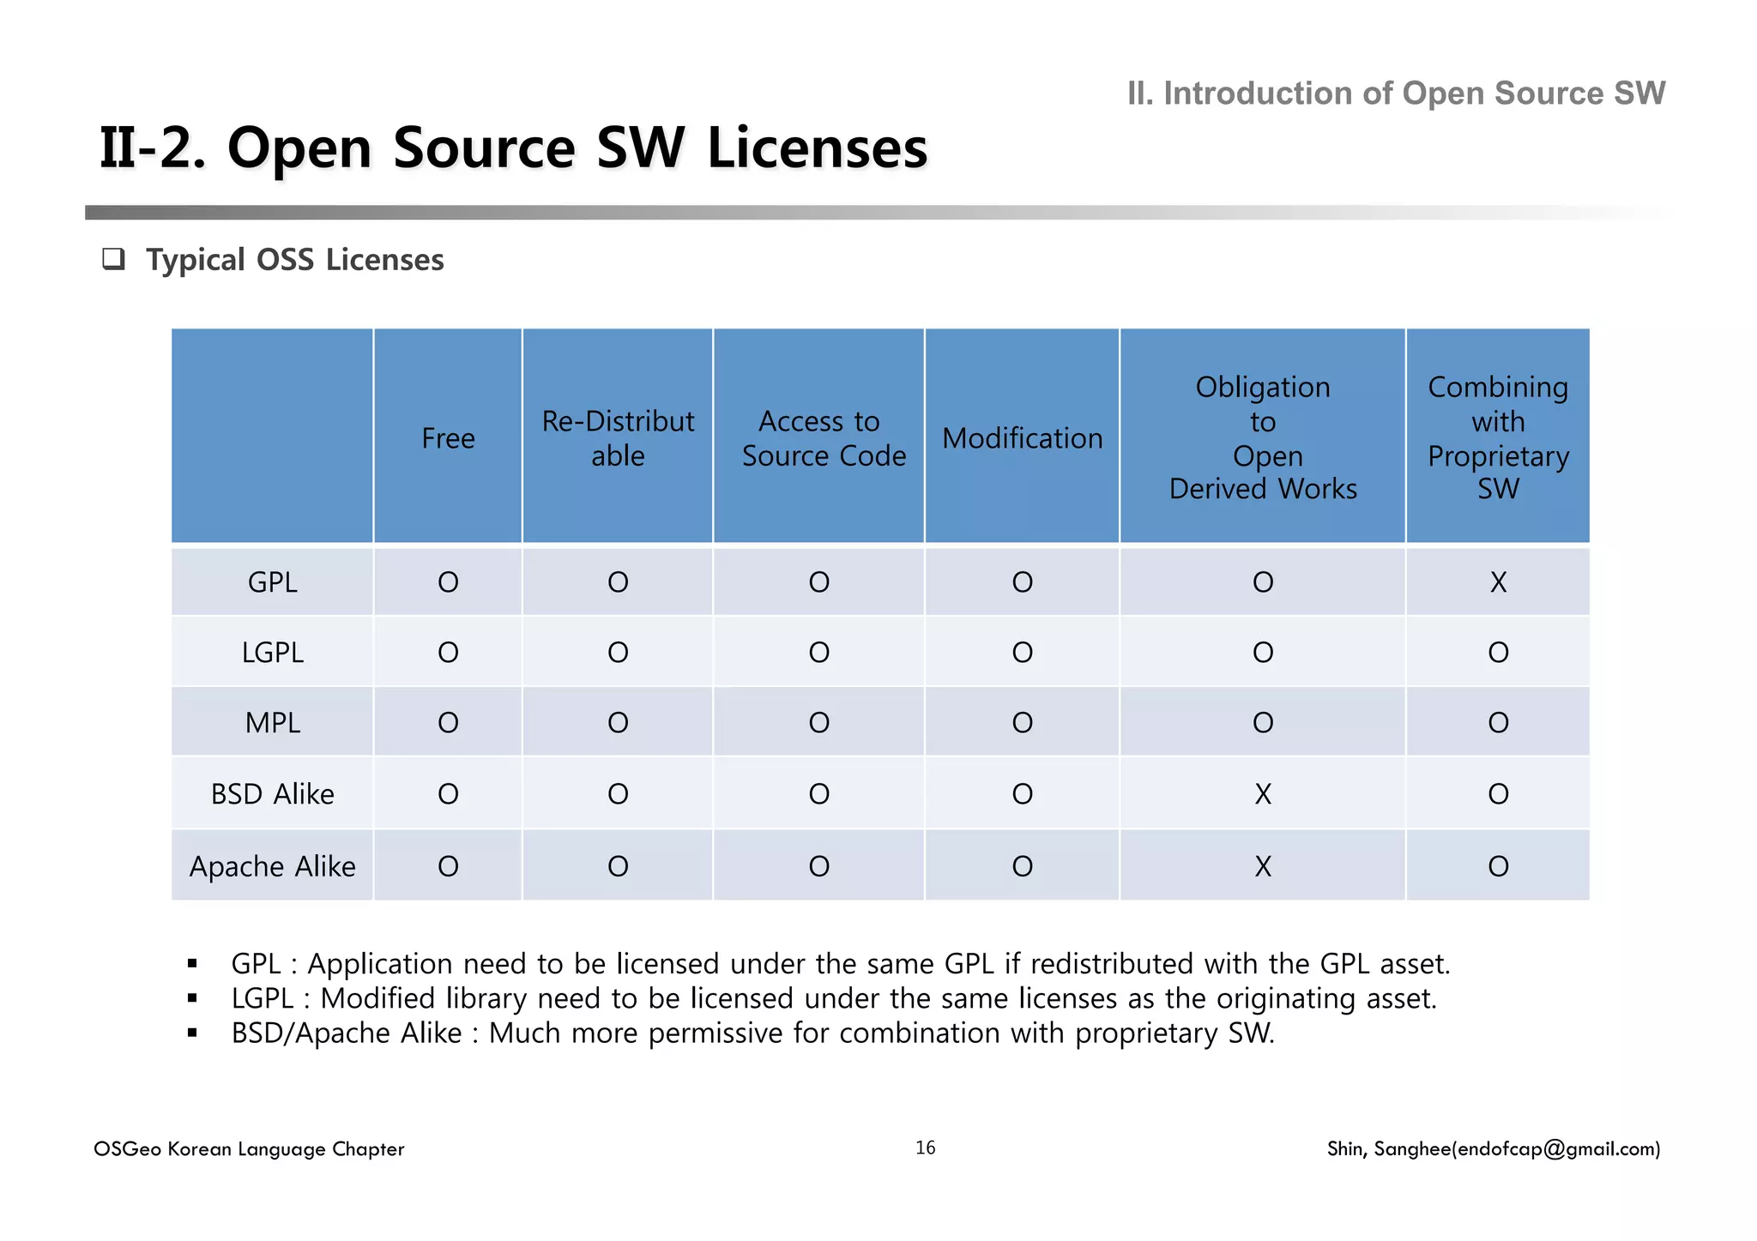Click the checkbox bullet beside Typical OSS Licenses
Viewport: 1757px width, 1241px height.
113,259
